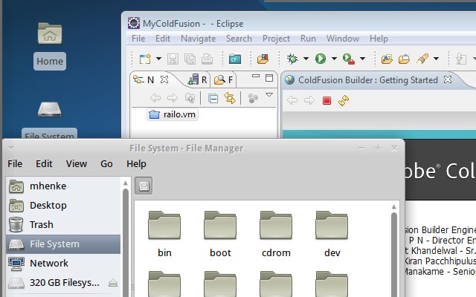This screenshot has width=476, height=297.
Task: Click red Stop icon in Getting Started
Action: click(327, 100)
